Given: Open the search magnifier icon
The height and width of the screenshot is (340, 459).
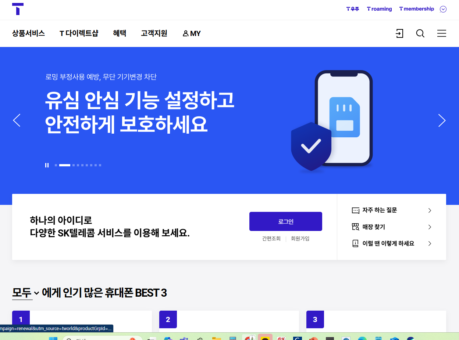Looking at the screenshot, I should [420, 33].
